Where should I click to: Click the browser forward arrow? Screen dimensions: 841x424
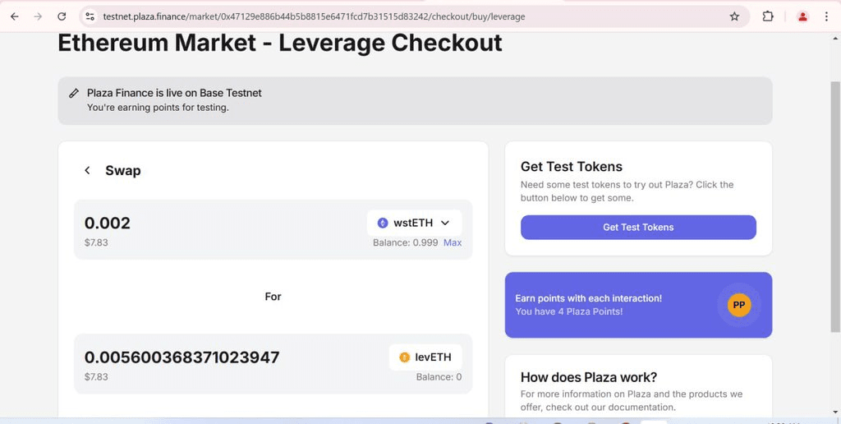coord(38,16)
